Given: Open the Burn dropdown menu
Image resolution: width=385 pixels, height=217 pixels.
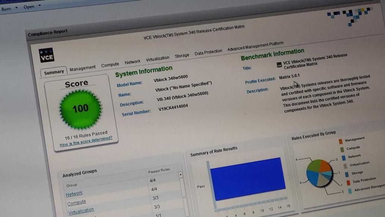Looking at the screenshot, I should (10, 9).
